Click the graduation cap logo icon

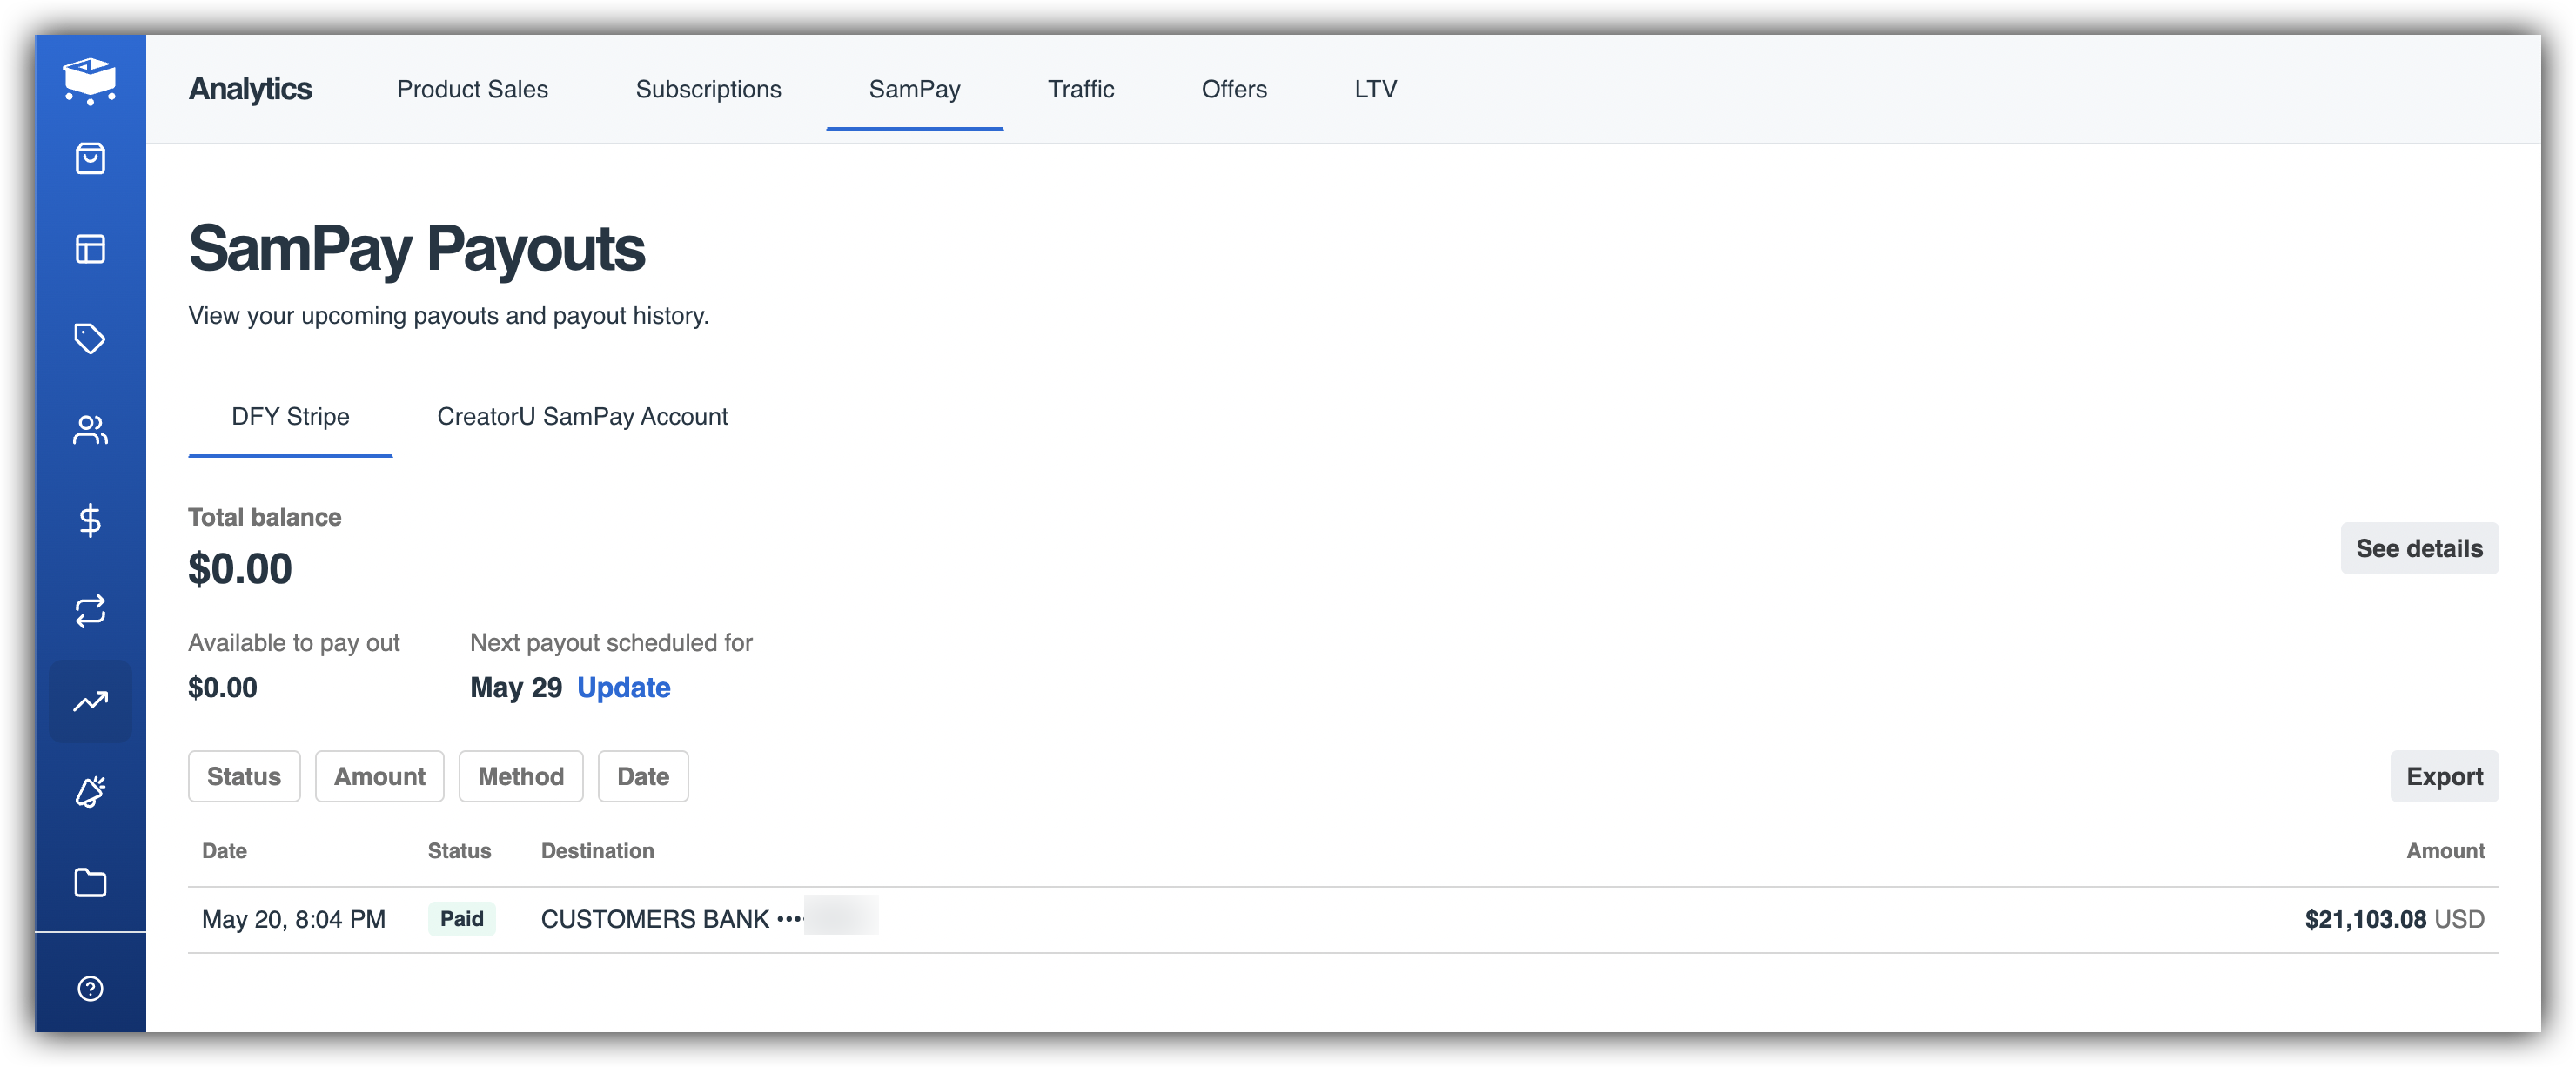(x=90, y=81)
